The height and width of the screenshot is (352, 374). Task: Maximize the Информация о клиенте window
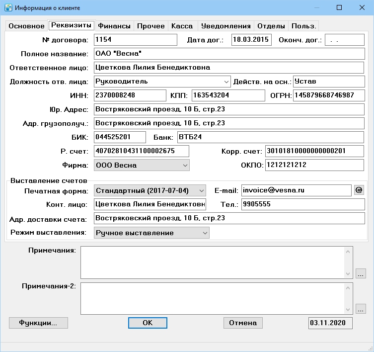click(x=339, y=7)
